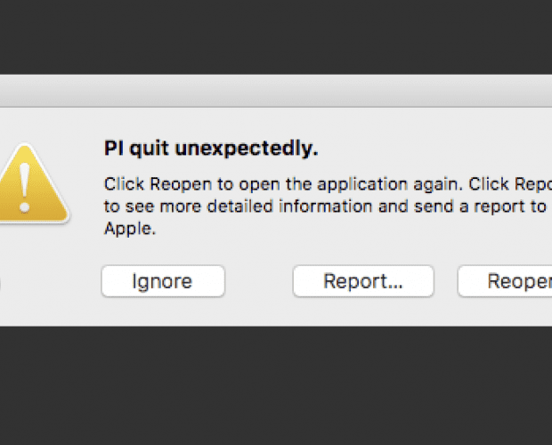The width and height of the screenshot is (552, 445).
Task: Click the 'PI quit unexpectedly.' heading
Action: (211, 148)
